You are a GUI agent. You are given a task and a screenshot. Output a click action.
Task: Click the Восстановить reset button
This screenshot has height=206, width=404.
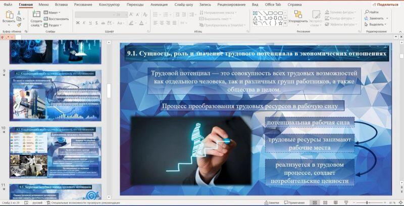(x=56, y=19)
